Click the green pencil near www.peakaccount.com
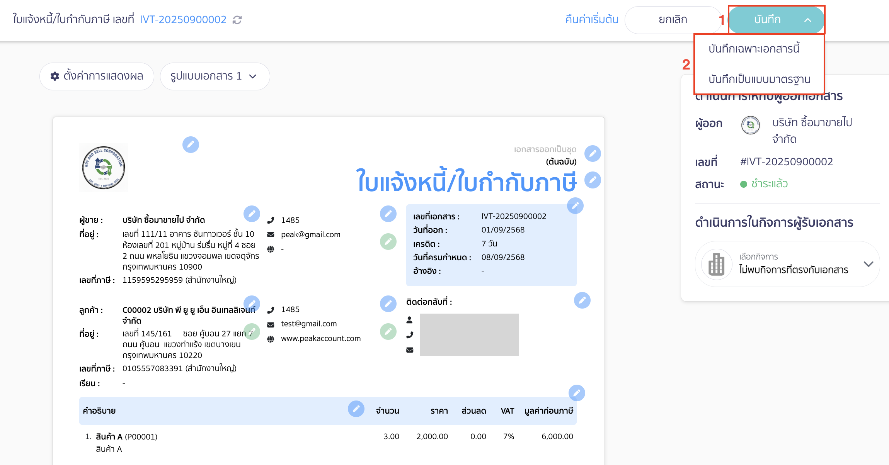The height and width of the screenshot is (465, 889). tap(388, 331)
